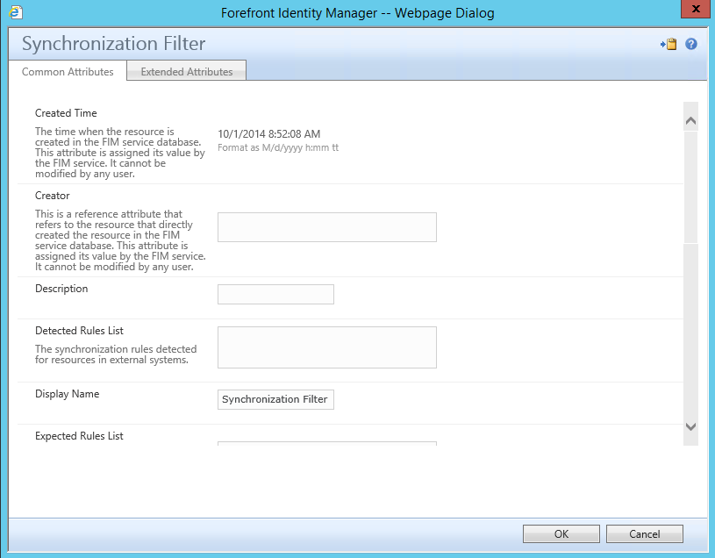This screenshot has width=715, height=558.
Task: Select the Common Attributes tab
Action: coord(68,72)
